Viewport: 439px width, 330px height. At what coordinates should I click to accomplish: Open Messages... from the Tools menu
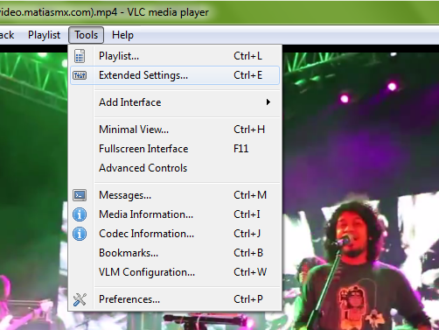(175, 195)
